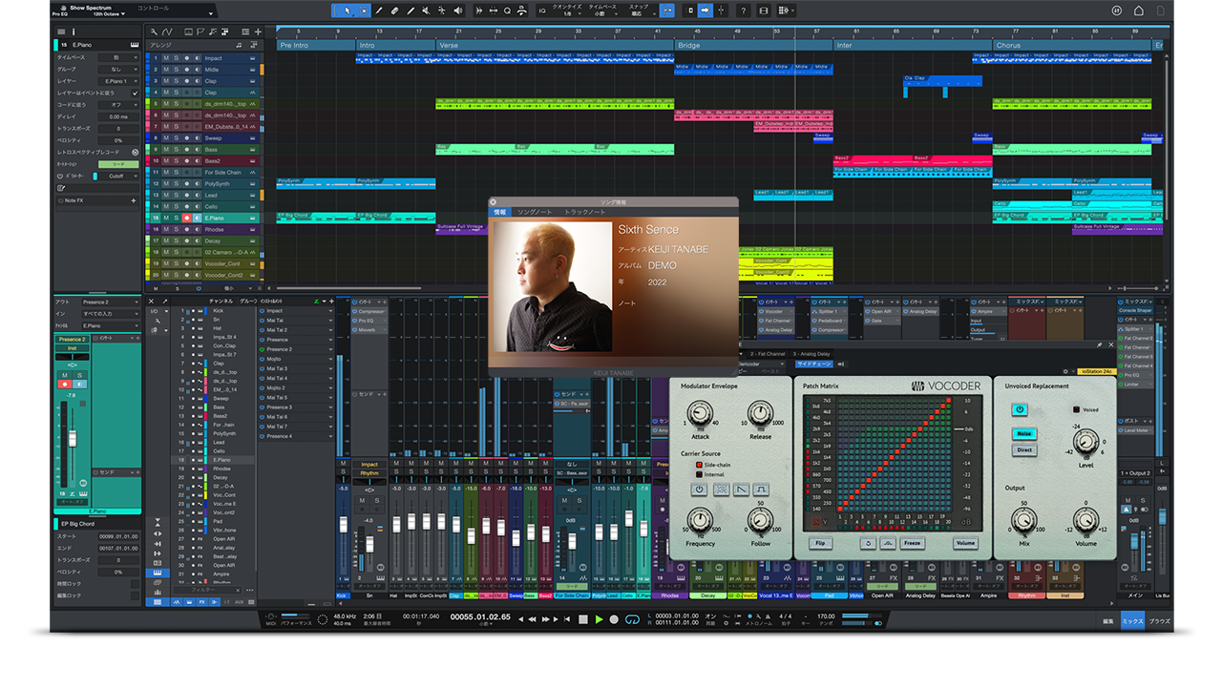This screenshot has height=688, width=1222.
Task: Enable the Loop button in transport
Action: tap(631, 618)
